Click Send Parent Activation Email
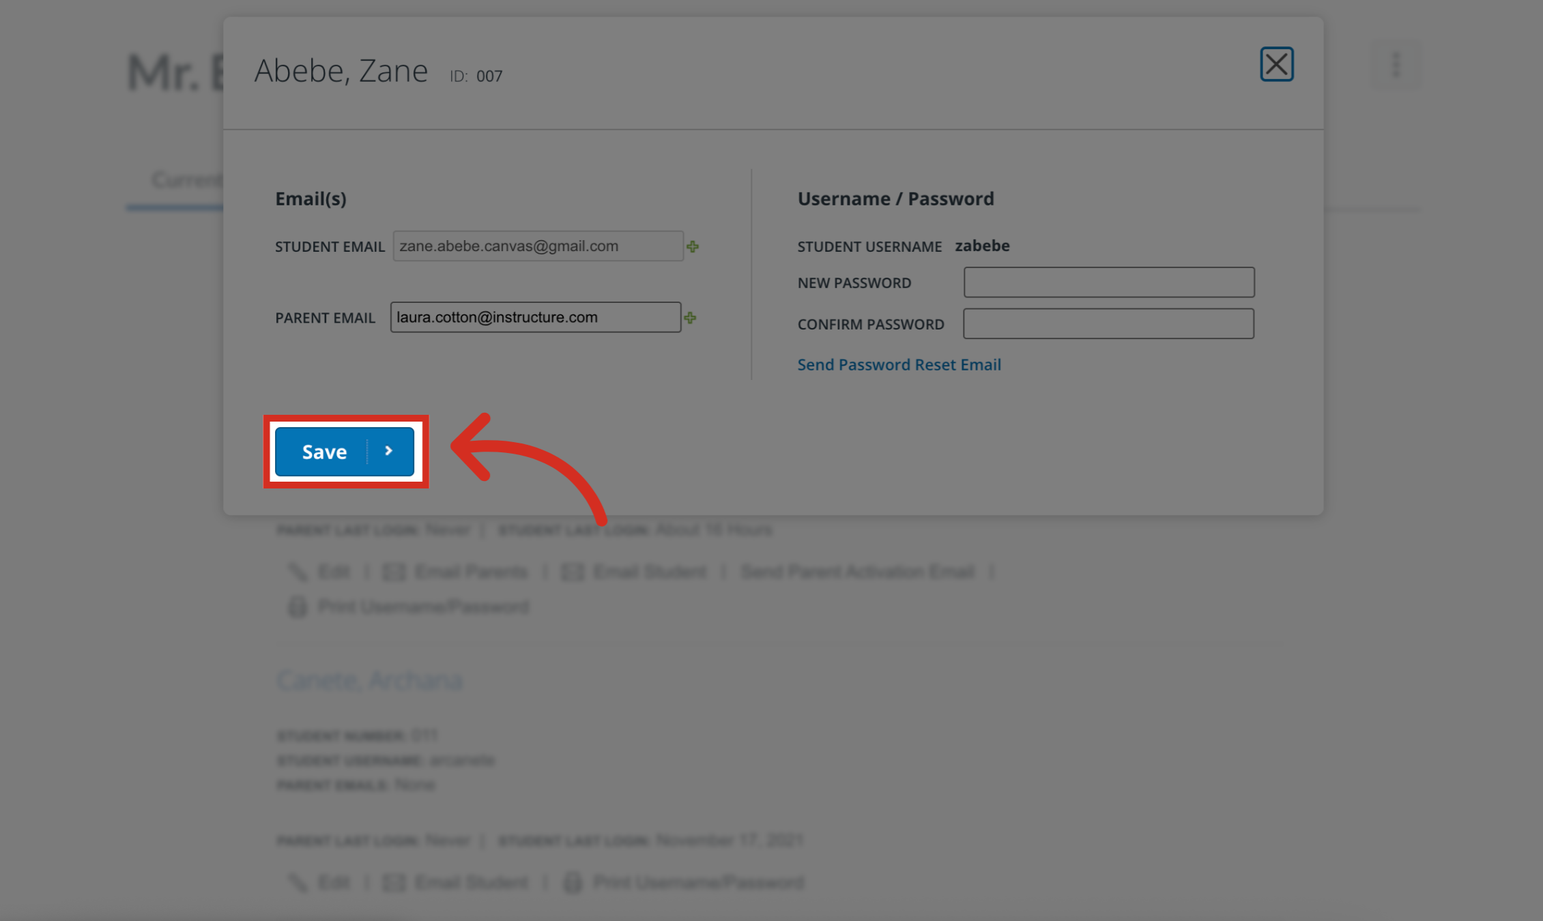This screenshot has width=1543, height=921. pos(857,572)
